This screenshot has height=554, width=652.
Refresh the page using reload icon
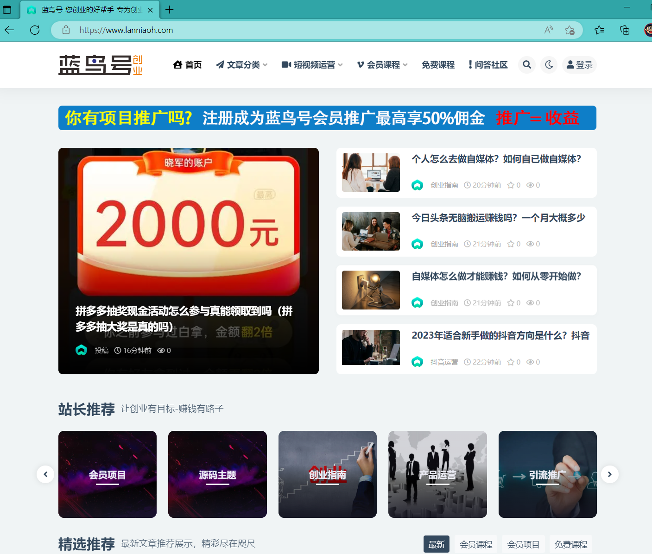click(35, 30)
